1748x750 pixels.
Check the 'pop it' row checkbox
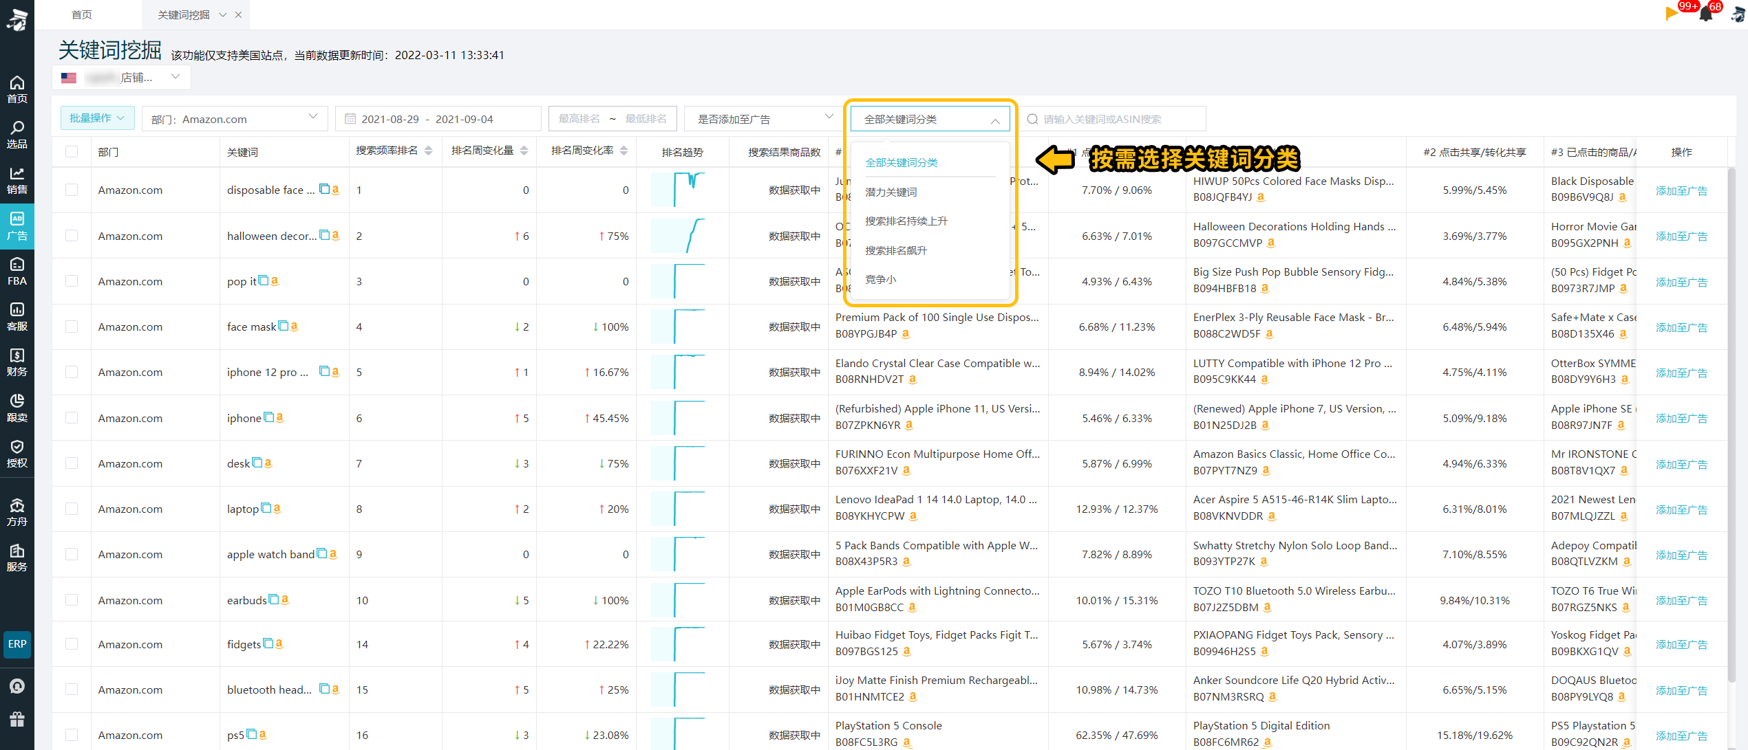click(x=72, y=280)
